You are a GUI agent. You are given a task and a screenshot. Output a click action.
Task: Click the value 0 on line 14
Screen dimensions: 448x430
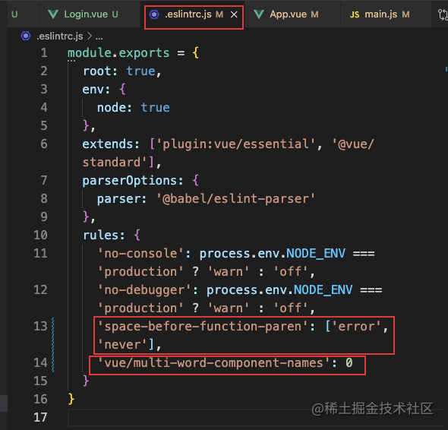tap(349, 363)
